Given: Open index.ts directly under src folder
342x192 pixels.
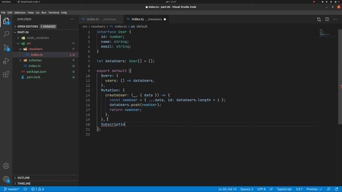Looking at the screenshot, I should click(x=46, y=66).
